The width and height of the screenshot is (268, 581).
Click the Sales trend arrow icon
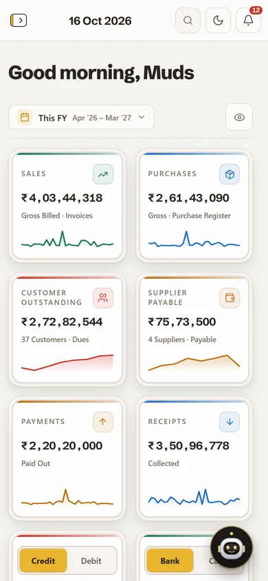103,174
